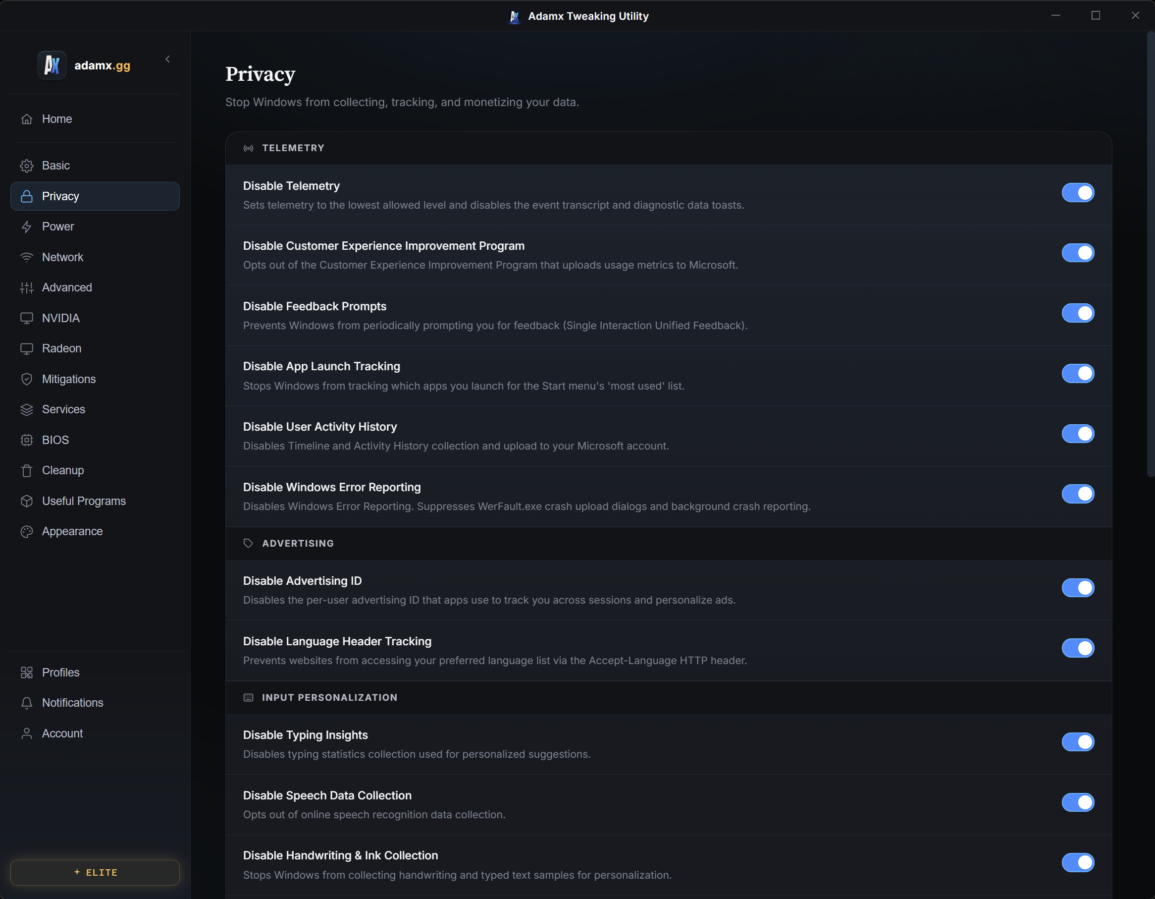This screenshot has height=899, width=1155.
Task: Click the Privacy lock icon
Action: tap(26, 196)
